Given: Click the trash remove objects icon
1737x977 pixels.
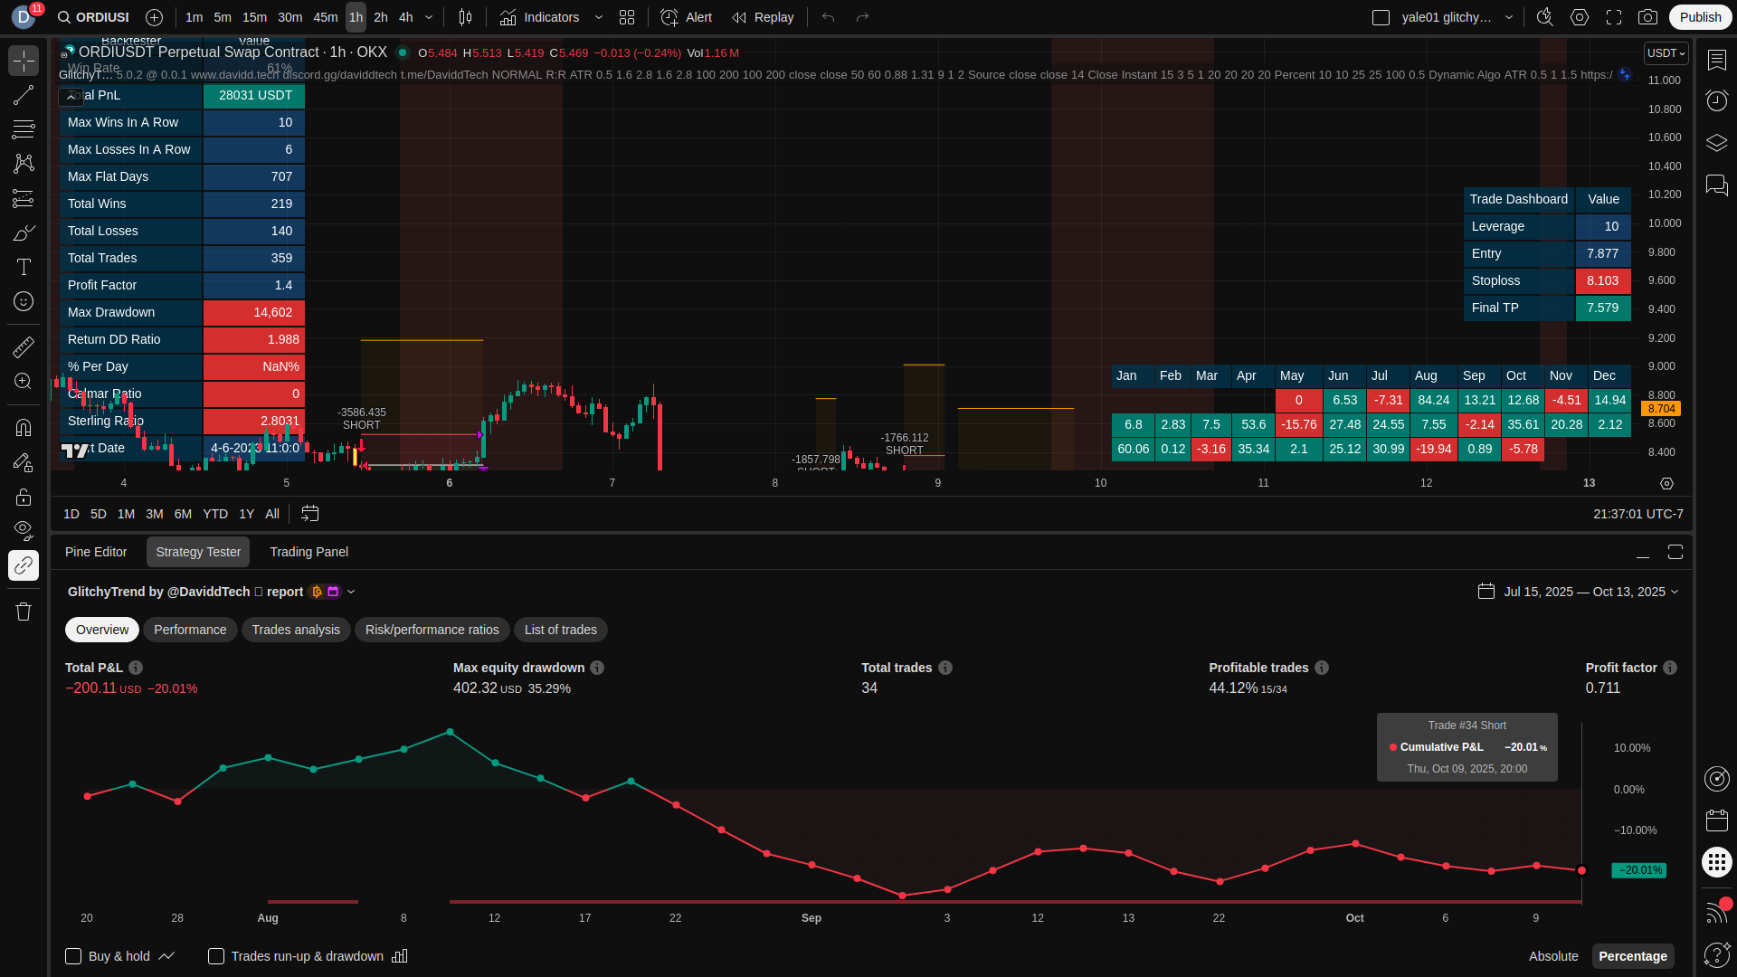Looking at the screenshot, I should pyautogui.click(x=24, y=612).
